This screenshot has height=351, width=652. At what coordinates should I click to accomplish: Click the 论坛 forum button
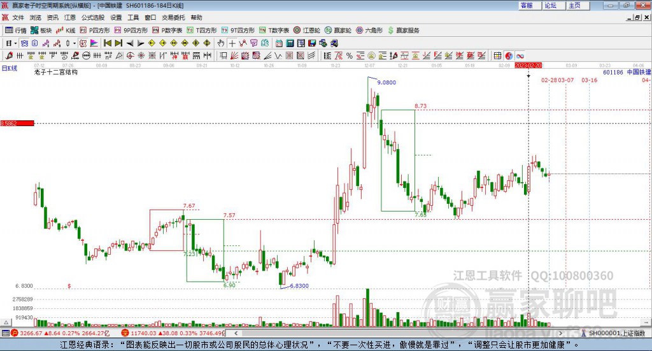553,5
